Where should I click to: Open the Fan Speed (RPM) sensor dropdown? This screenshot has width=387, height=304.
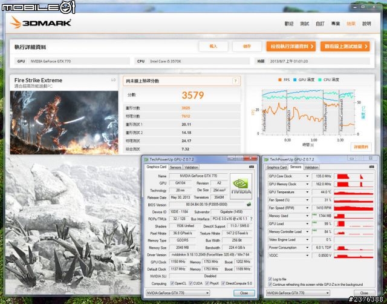307,208
